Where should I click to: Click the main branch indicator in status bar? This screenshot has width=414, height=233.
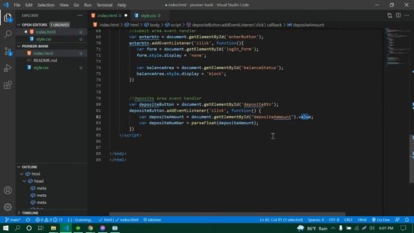pos(13,220)
